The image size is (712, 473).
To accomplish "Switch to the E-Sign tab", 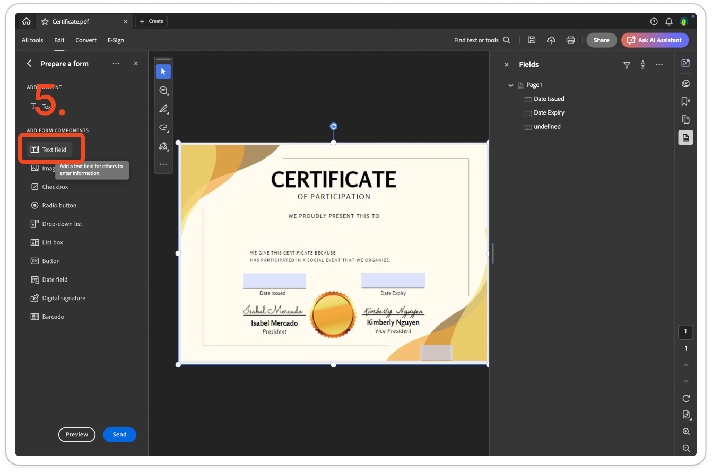I will [x=116, y=40].
